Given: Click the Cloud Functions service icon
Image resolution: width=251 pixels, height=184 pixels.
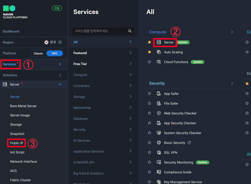Looking at the screenshot, I should coord(159,62).
